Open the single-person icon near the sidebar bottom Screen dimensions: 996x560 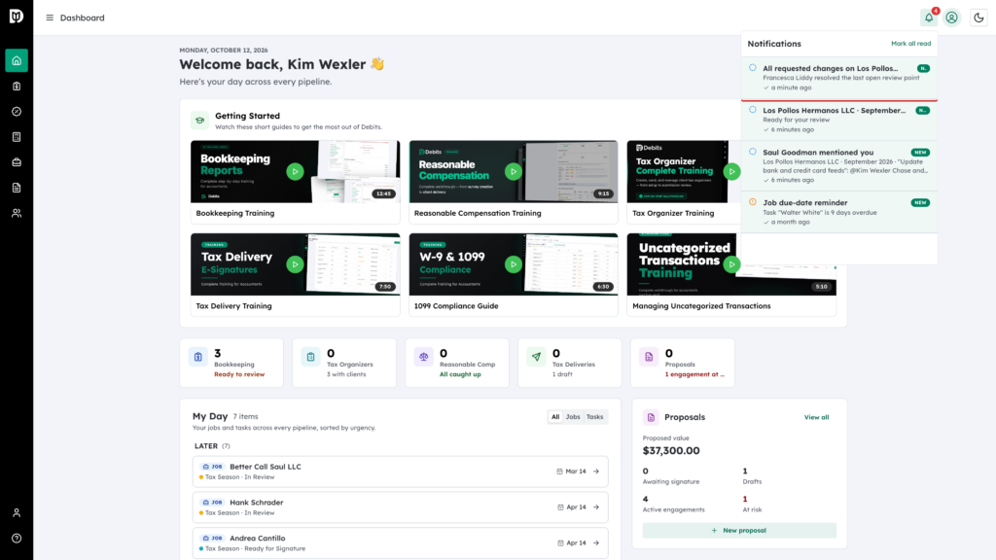pyautogui.click(x=17, y=512)
